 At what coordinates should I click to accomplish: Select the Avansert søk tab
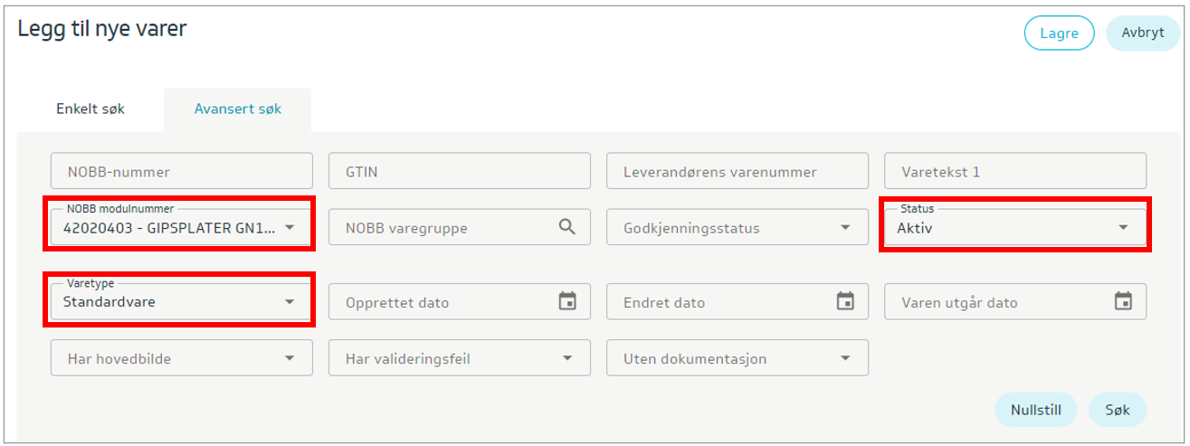pos(238,109)
